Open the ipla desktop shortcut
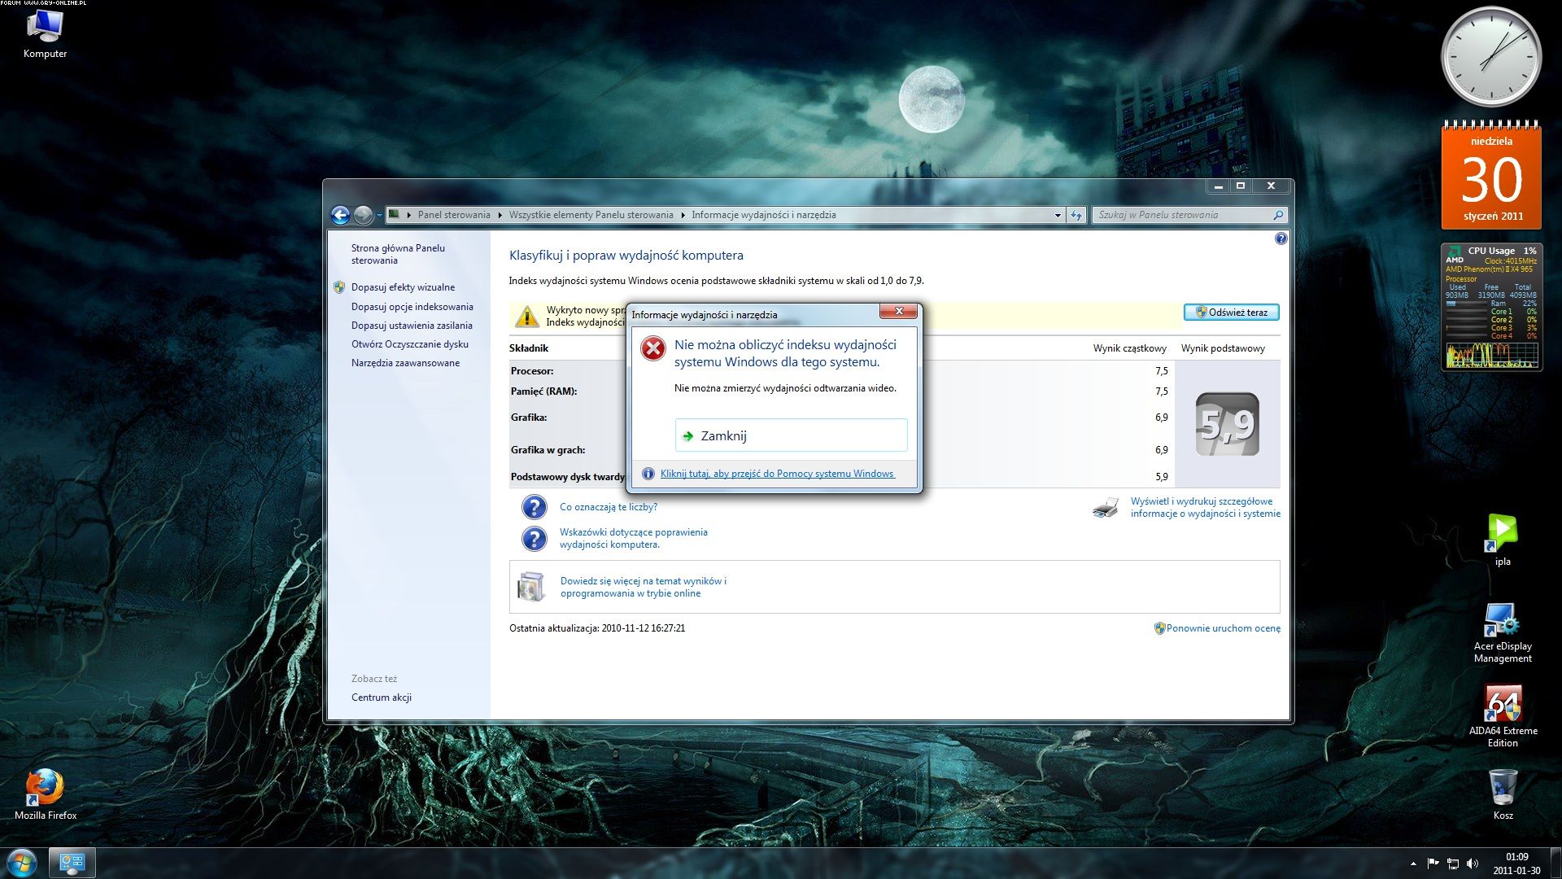The image size is (1562, 879). [x=1503, y=540]
